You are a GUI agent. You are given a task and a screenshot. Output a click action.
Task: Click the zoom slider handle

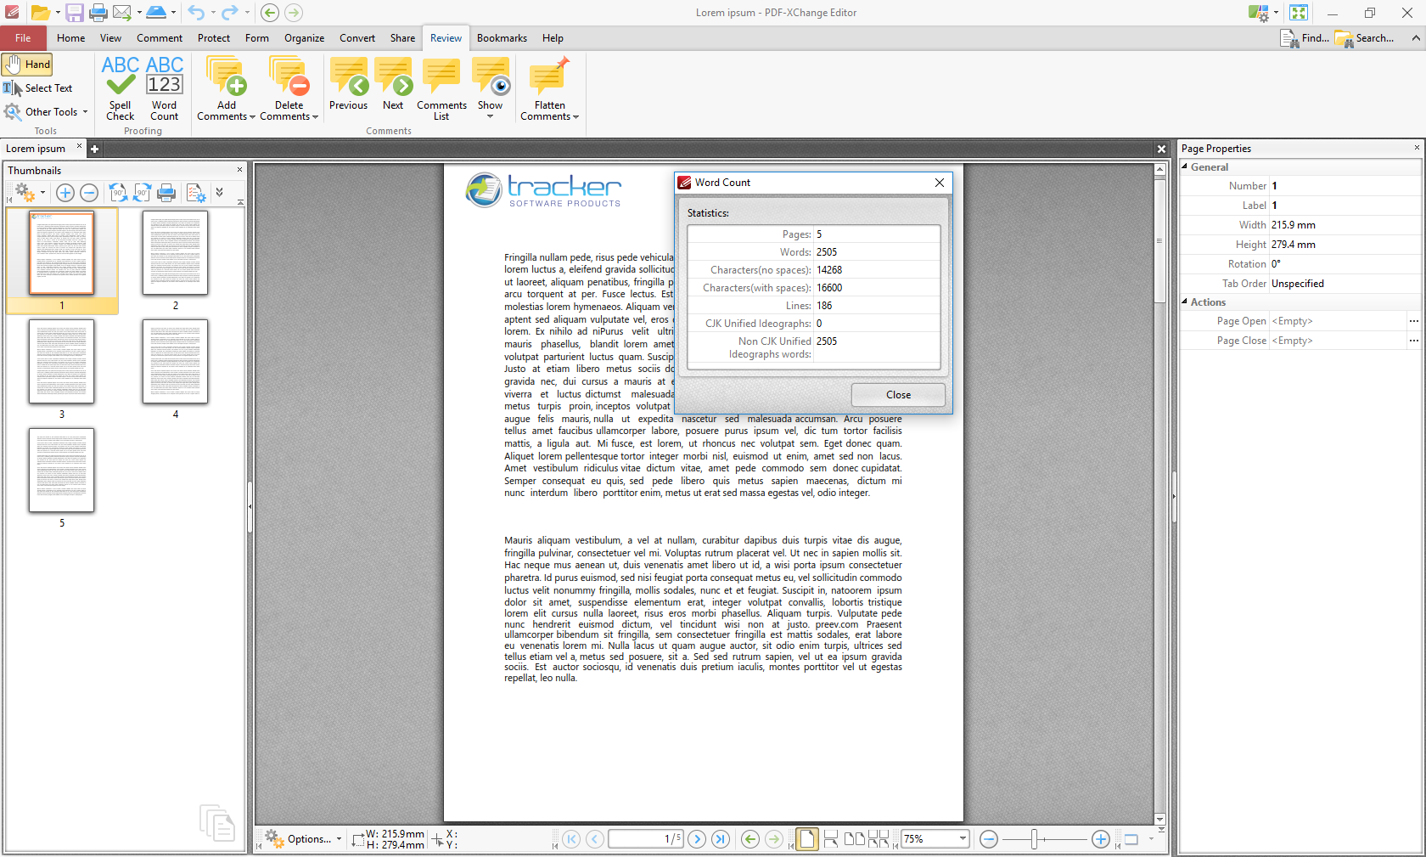pos(1034,839)
